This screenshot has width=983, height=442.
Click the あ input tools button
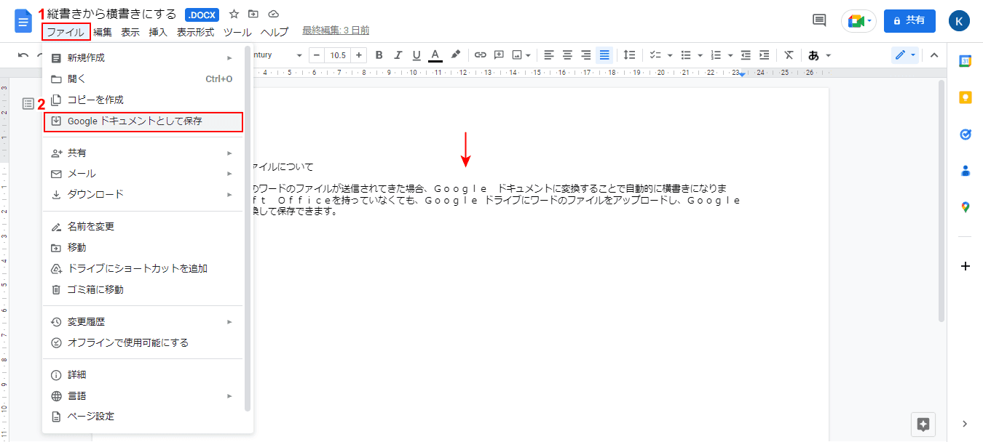813,55
